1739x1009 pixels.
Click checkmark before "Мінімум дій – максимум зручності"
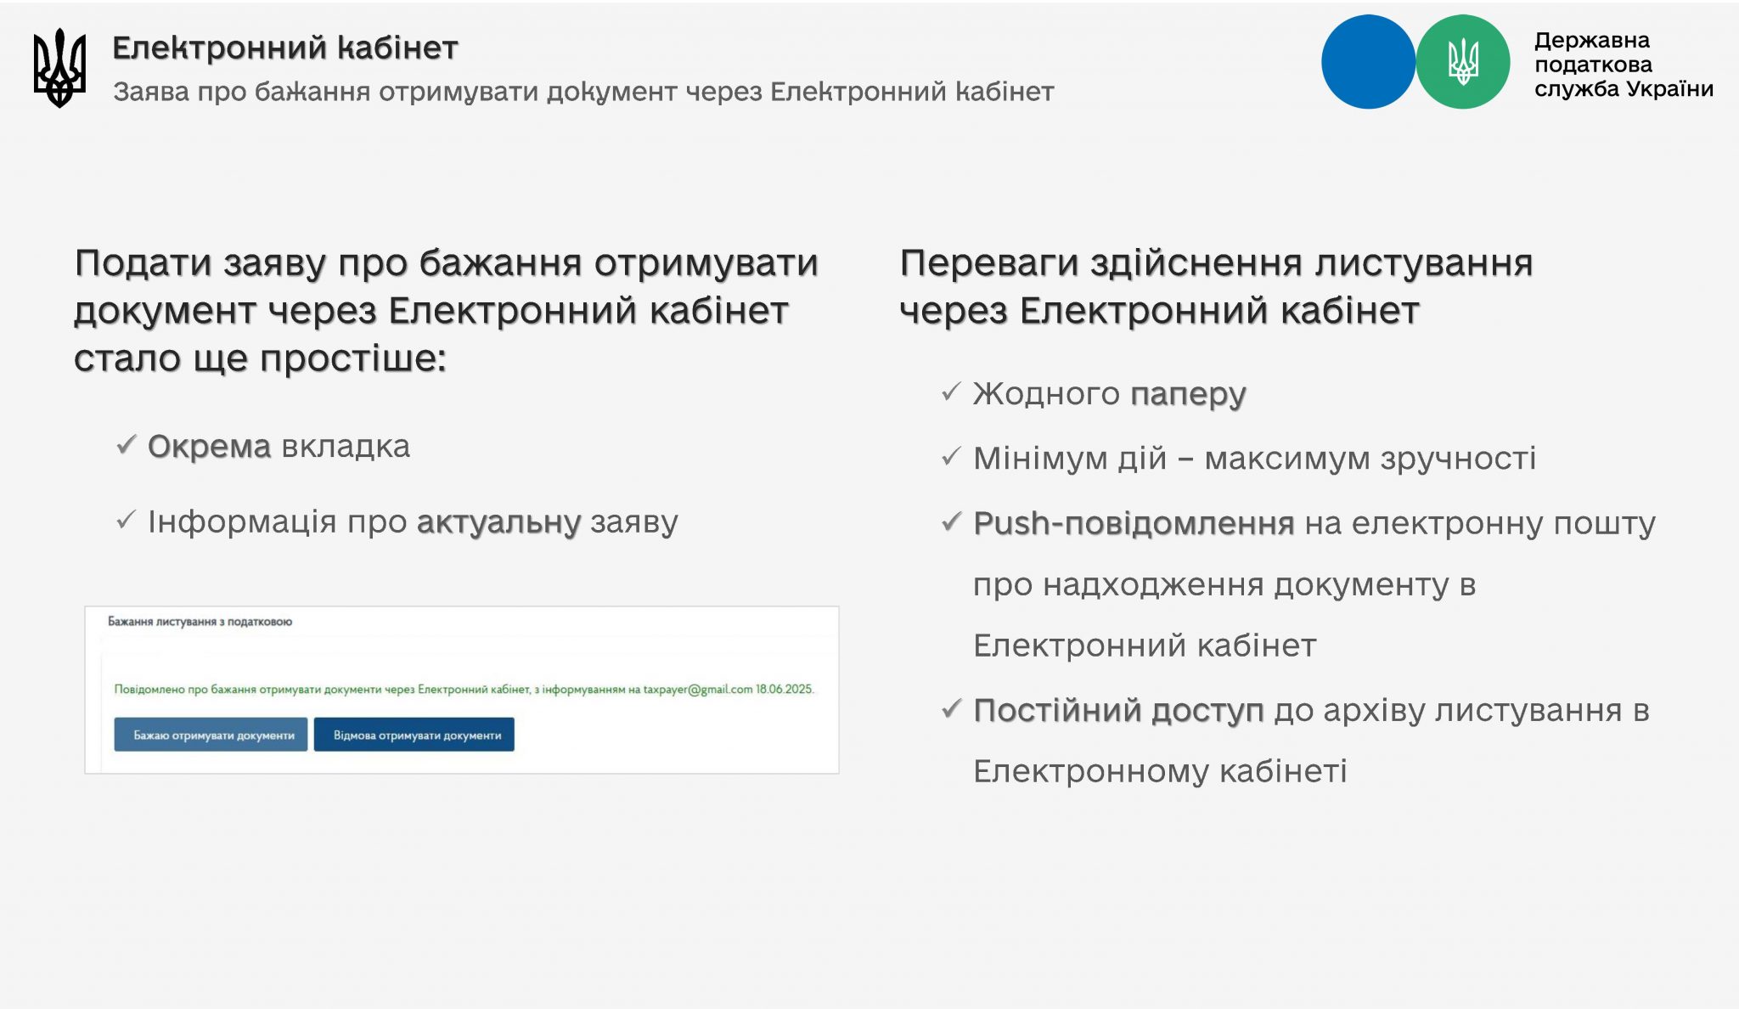coord(951,456)
